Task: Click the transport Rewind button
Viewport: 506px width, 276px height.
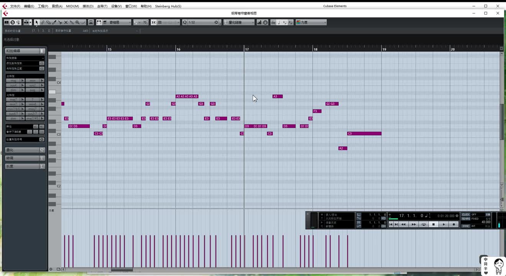Action: (x=403, y=224)
